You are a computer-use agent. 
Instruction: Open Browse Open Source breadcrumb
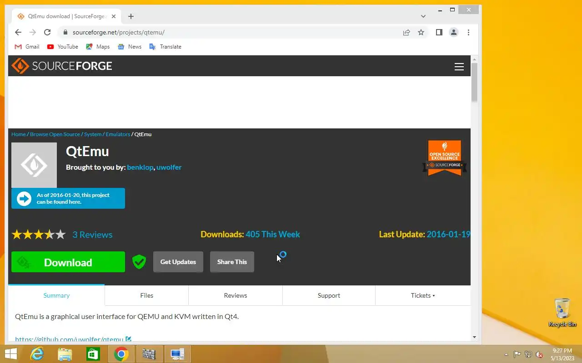tap(55, 134)
